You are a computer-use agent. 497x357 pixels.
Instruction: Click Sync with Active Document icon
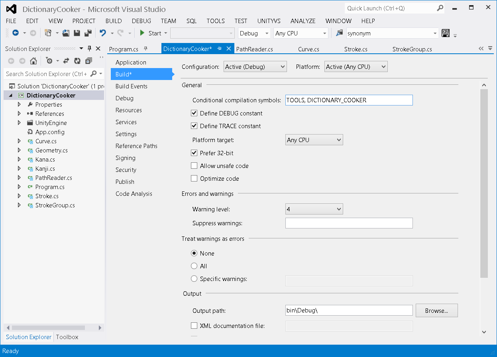tap(66, 61)
